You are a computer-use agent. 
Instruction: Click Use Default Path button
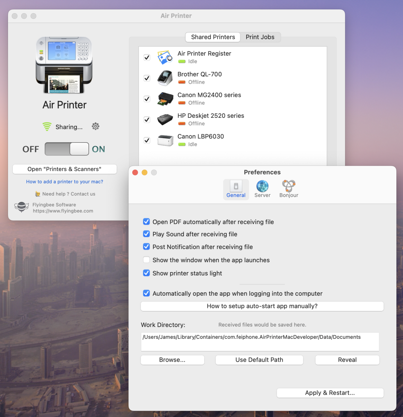coord(259,360)
